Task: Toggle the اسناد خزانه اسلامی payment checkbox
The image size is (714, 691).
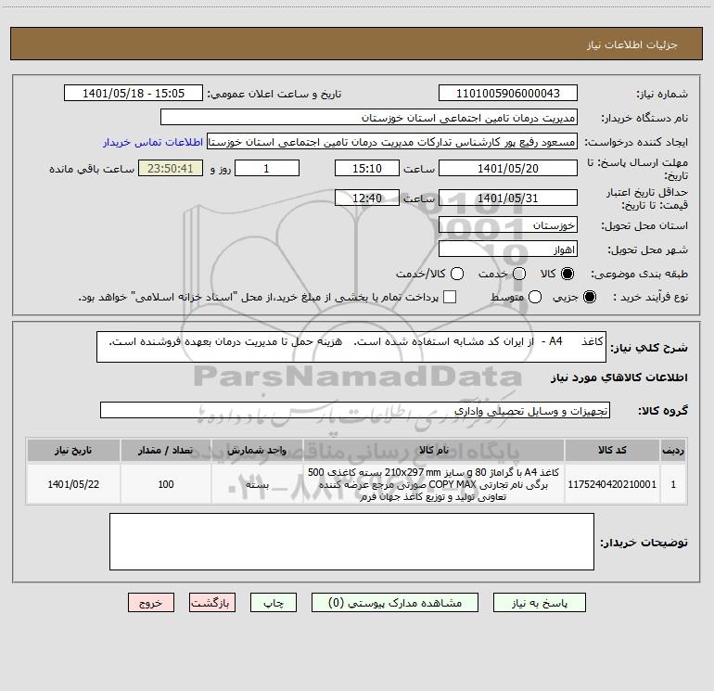Action: [x=450, y=297]
